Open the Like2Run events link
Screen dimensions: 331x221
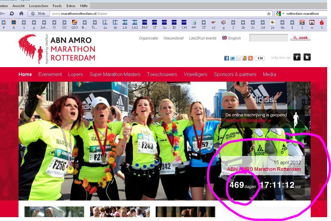203,38
